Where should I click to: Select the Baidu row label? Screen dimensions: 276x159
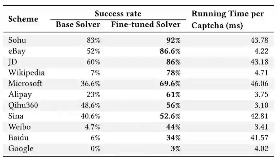tap(18, 138)
